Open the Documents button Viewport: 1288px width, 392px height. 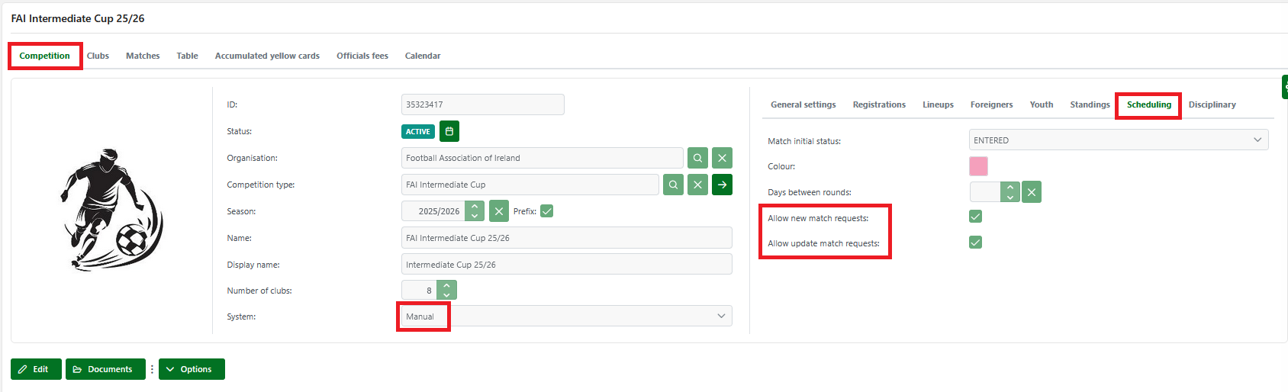pos(105,369)
